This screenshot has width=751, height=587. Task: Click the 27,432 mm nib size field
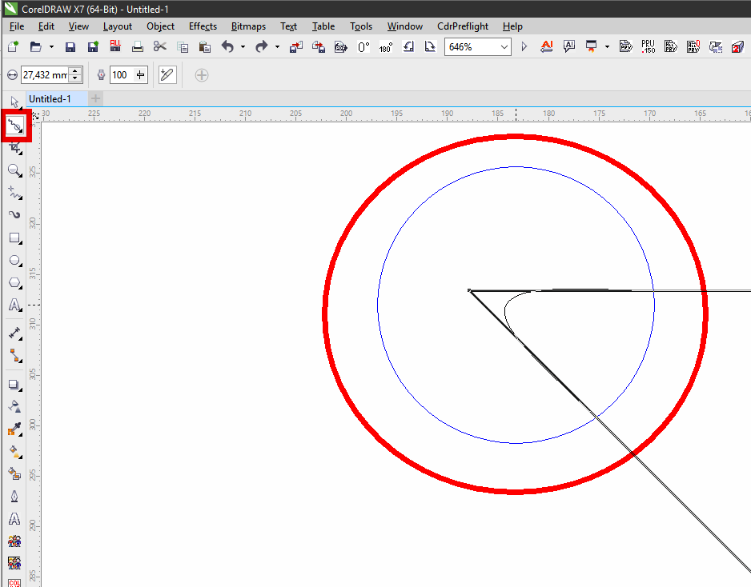tap(45, 75)
